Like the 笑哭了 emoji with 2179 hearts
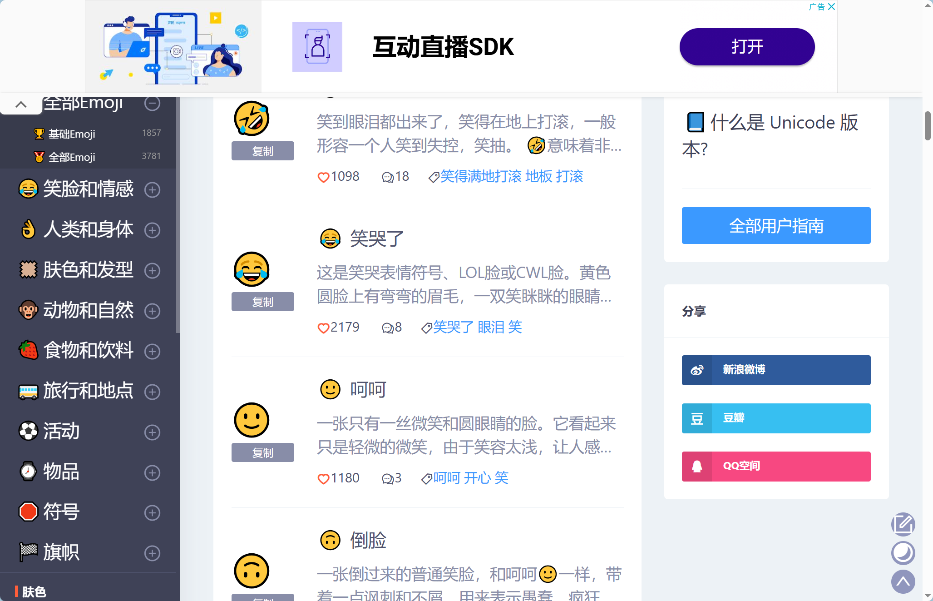This screenshot has width=933, height=601. [323, 328]
